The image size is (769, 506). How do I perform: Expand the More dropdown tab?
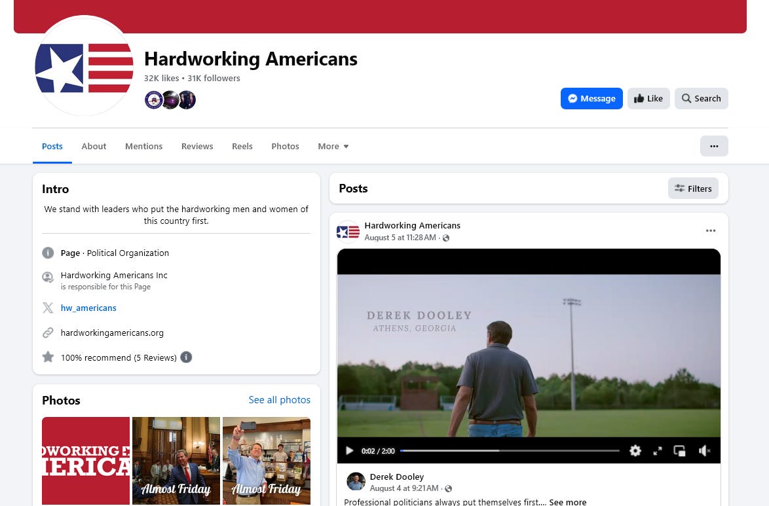333,146
